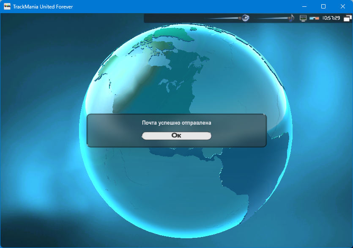This screenshot has width=353, height=248.
Task: Click the Ок button in the dialog
Action: (x=177, y=136)
